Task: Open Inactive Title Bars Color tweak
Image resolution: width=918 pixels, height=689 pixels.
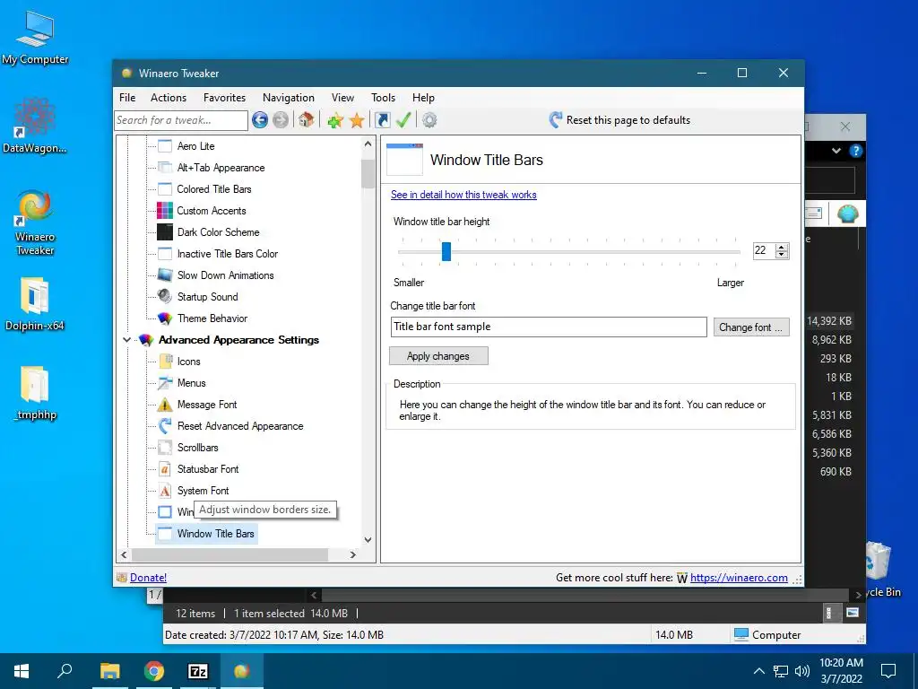Action: tap(227, 254)
